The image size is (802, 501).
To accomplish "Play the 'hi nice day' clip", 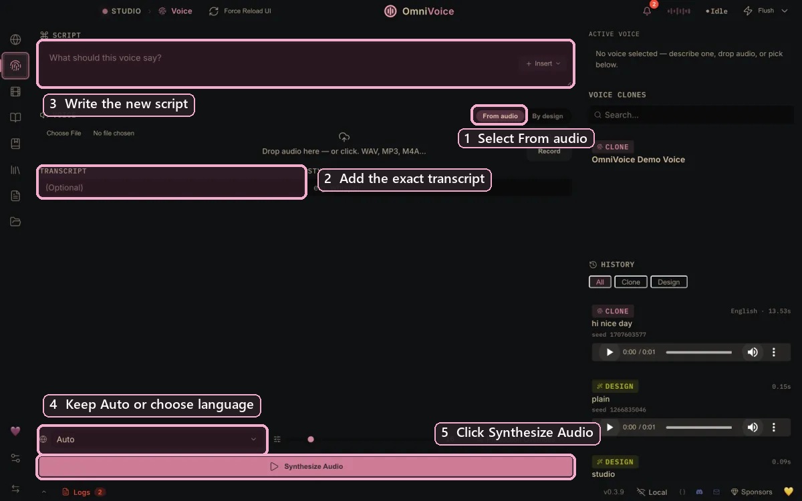I will point(609,352).
